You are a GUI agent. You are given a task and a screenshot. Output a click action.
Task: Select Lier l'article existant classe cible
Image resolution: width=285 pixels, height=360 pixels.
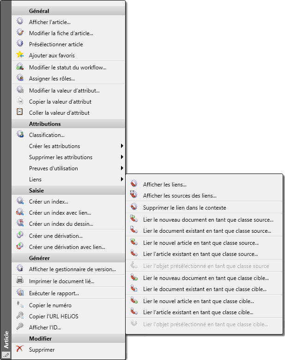pos(204,312)
